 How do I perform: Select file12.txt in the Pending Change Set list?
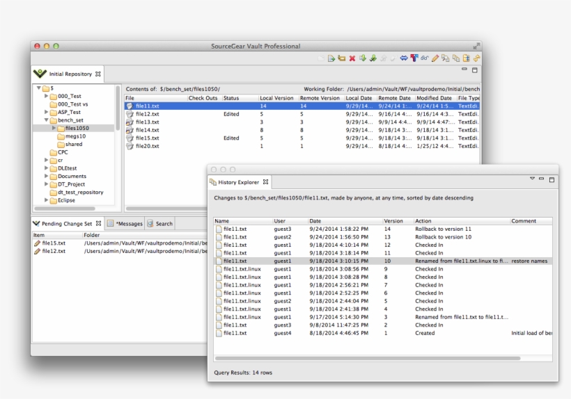(x=120, y=251)
